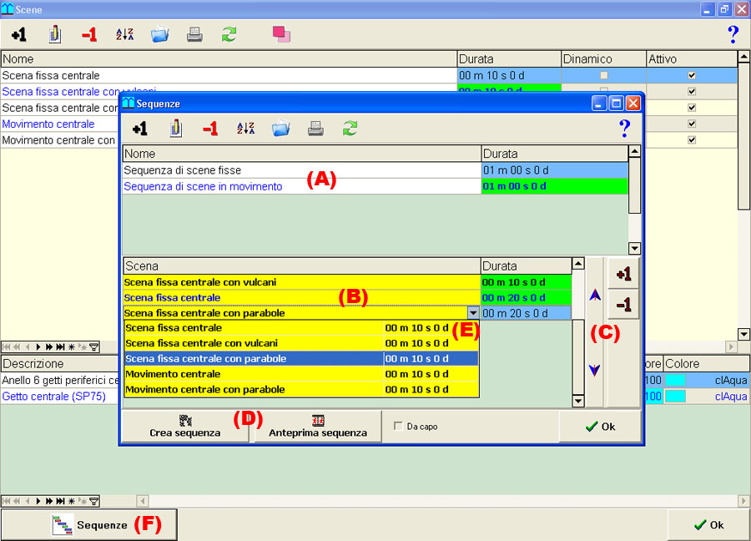
Task: Move the selected scene down with blue arrow
Action: click(595, 370)
